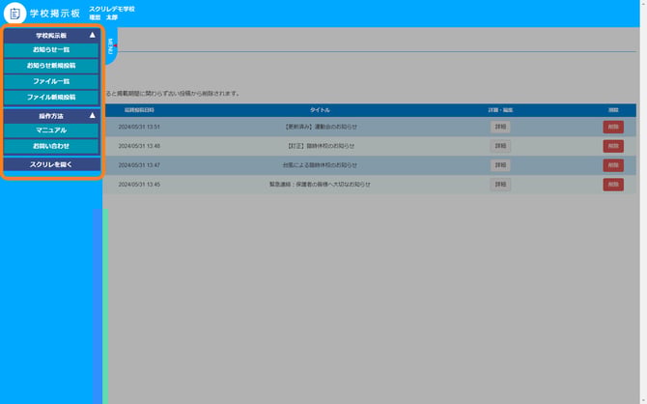
Task: Click the 学校掲示板 title text in header
Action: point(55,14)
